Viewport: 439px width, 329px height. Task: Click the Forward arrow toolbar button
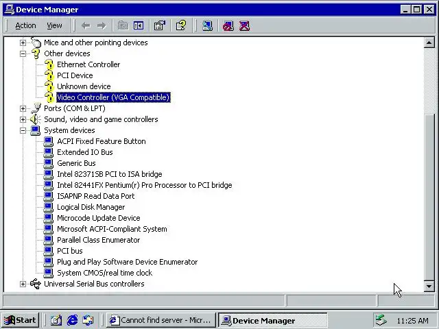(x=102, y=26)
